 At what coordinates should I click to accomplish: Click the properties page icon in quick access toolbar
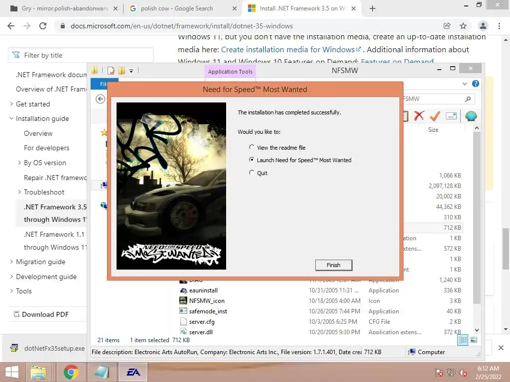tap(111, 70)
